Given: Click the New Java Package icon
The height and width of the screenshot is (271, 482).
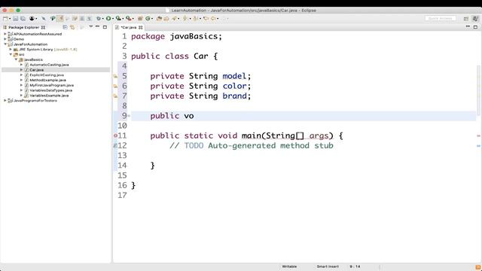Looking at the screenshot, I should (x=140, y=19).
